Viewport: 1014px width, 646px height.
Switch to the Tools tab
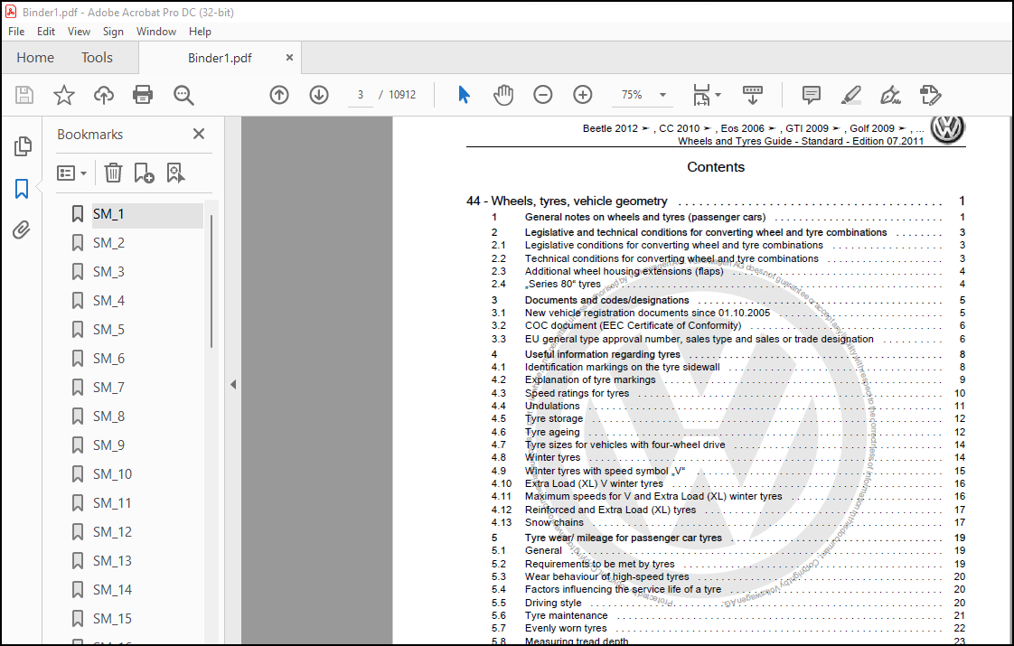coord(97,58)
